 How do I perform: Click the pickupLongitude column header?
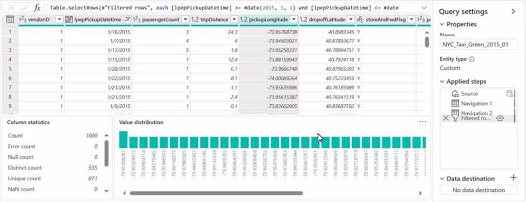tap(264, 20)
